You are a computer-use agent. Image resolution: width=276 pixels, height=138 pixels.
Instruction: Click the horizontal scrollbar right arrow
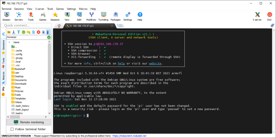(x=46, y=117)
